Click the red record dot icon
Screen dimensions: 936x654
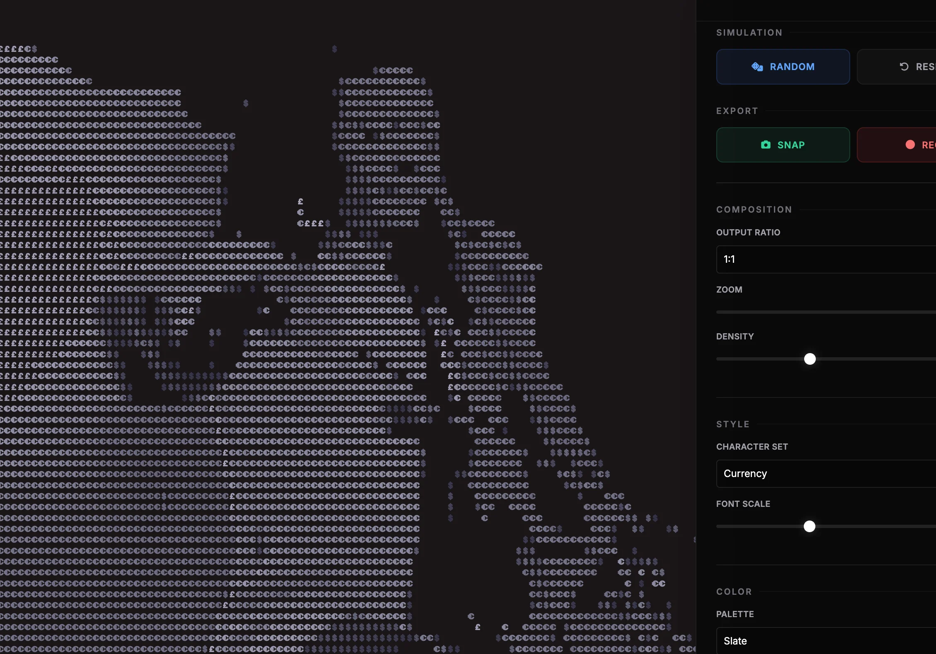click(910, 144)
